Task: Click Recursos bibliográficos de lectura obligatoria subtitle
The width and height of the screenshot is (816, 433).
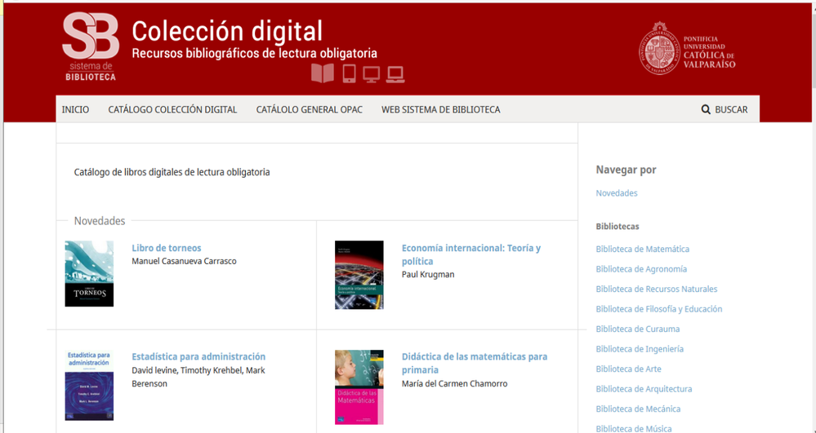Action: tap(255, 54)
